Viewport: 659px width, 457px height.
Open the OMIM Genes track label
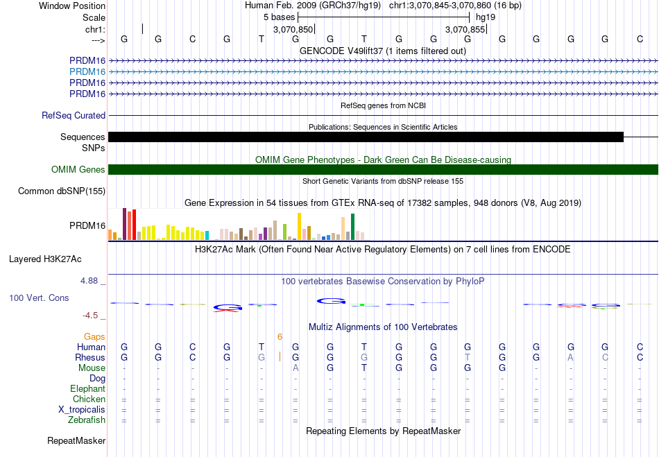(x=78, y=170)
